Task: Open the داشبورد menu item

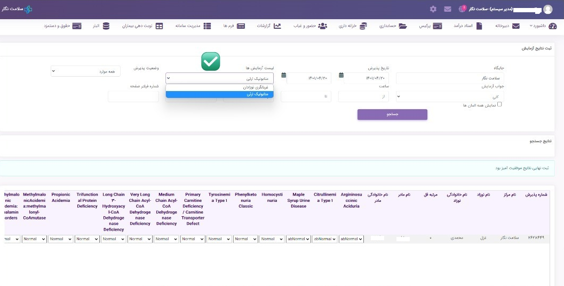Action: (x=543, y=26)
